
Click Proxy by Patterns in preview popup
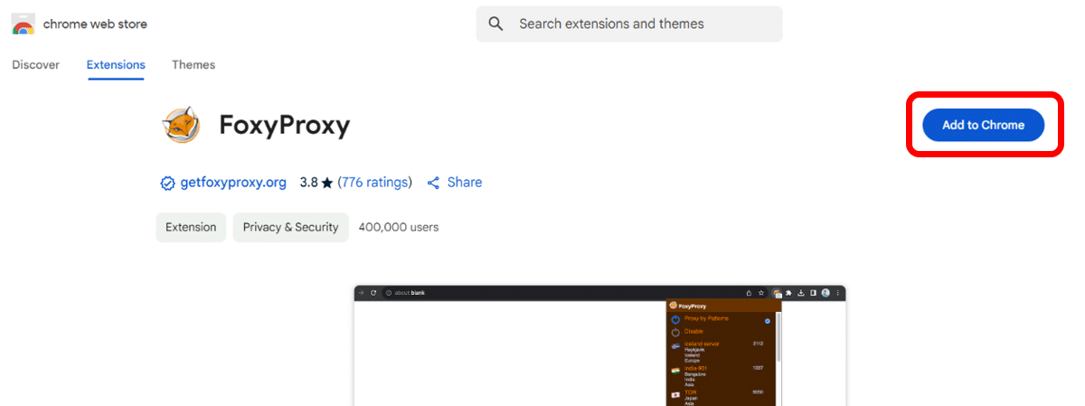(706, 319)
